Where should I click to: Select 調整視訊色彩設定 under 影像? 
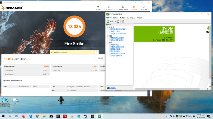click(117, 38)
